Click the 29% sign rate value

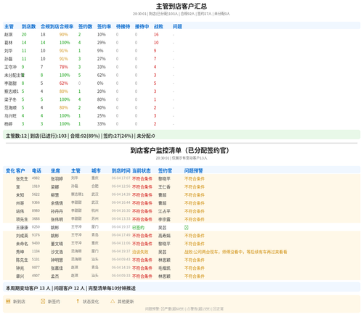tap(102, 43)
